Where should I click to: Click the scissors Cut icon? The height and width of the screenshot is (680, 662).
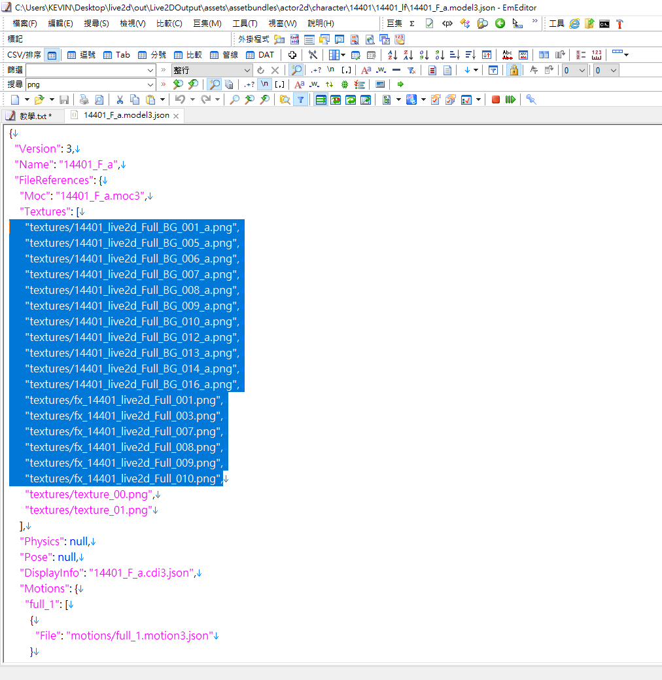coord(120,99)
